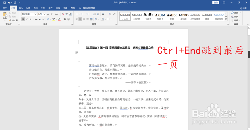Open the 小四 font size dropdown
Screen dimensions: 250x130
pyautogui.click(x=44, y=14)
